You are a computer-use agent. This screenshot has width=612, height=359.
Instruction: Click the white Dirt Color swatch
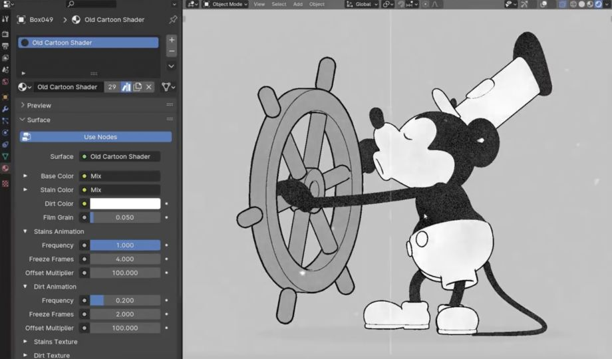click(x=125, y=203)
